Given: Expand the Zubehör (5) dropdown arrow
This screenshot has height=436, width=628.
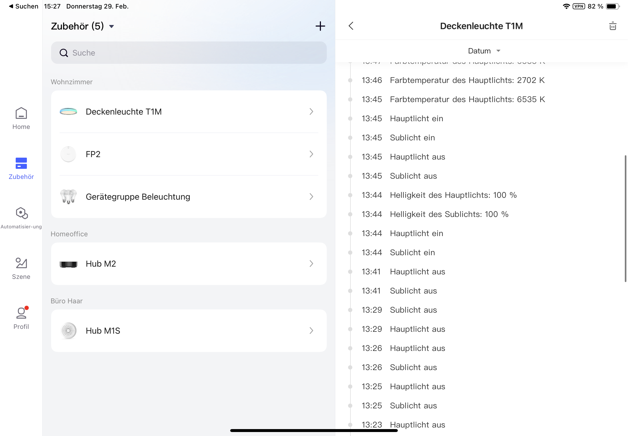Looking at the screenshot, I should click(x=111, y=27).
